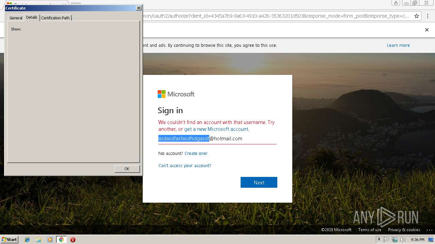The height and width of the screenshot is (244, 435).
Task: Launch Internet Explorer from the taskbar
Action: tap(27, 240)
